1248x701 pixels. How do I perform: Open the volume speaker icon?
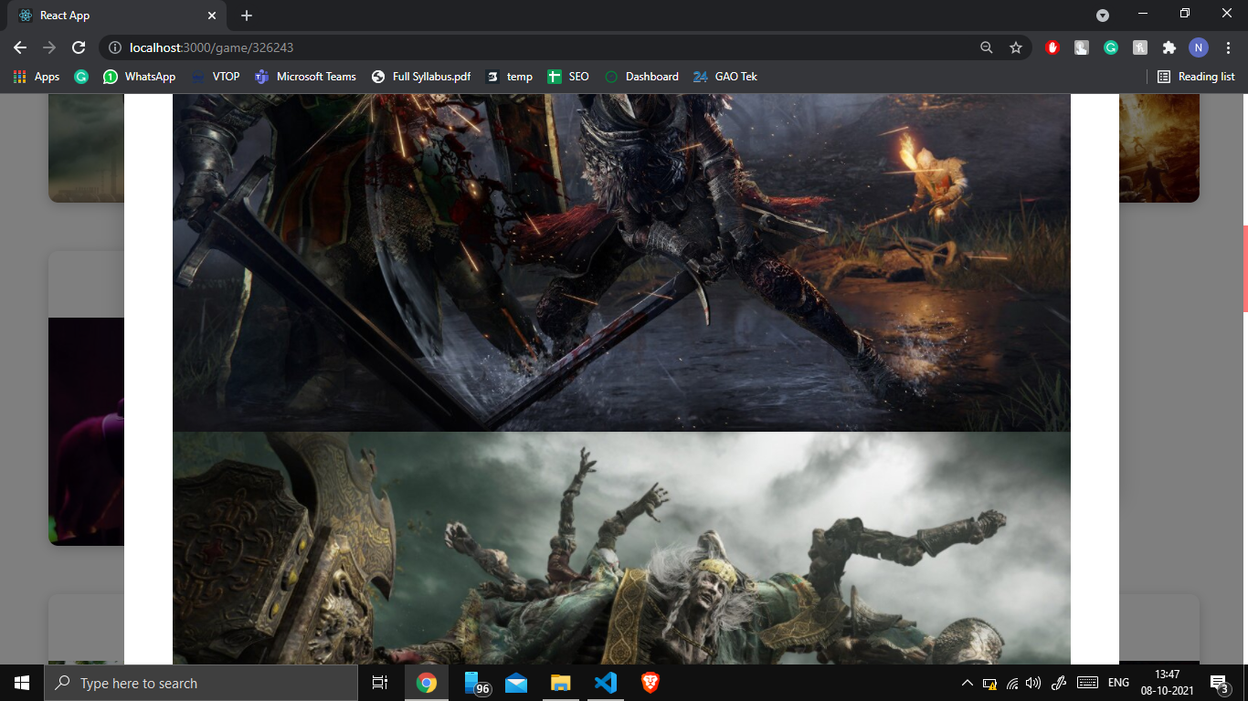point(1034,683)
